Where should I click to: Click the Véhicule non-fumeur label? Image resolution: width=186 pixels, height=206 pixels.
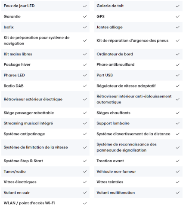tap(116, 171)
